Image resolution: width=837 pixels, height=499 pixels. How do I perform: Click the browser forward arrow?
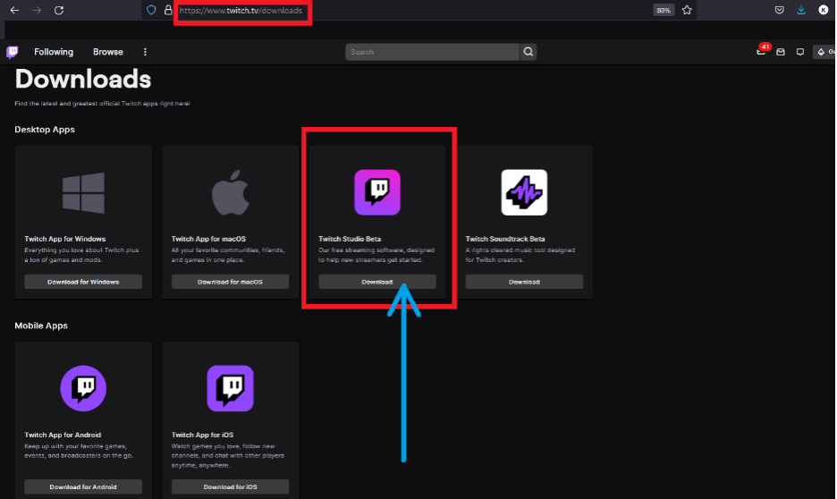coord(37,10)
